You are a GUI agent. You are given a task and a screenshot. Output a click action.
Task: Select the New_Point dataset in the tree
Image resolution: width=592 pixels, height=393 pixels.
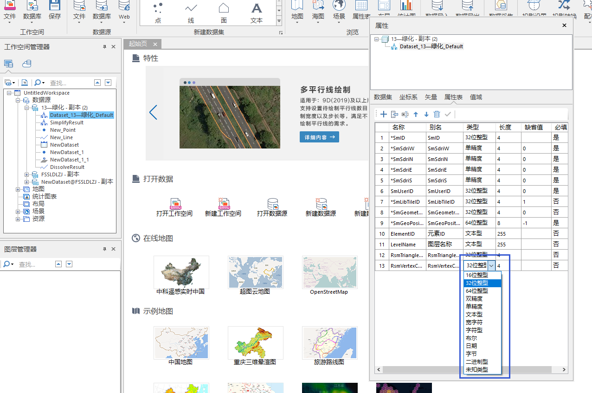tap(63, 130)
